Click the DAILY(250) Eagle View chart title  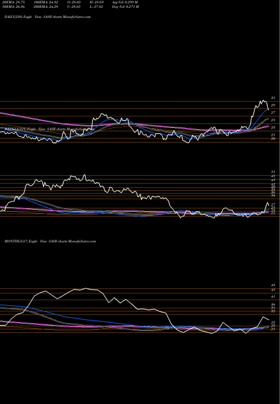click(48, 17)
